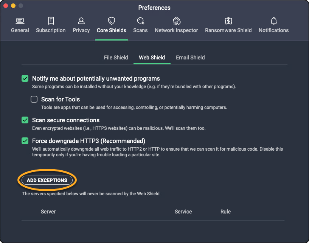
Task: Open the Subscription bookmark icon
Action: tap(51, 20)
